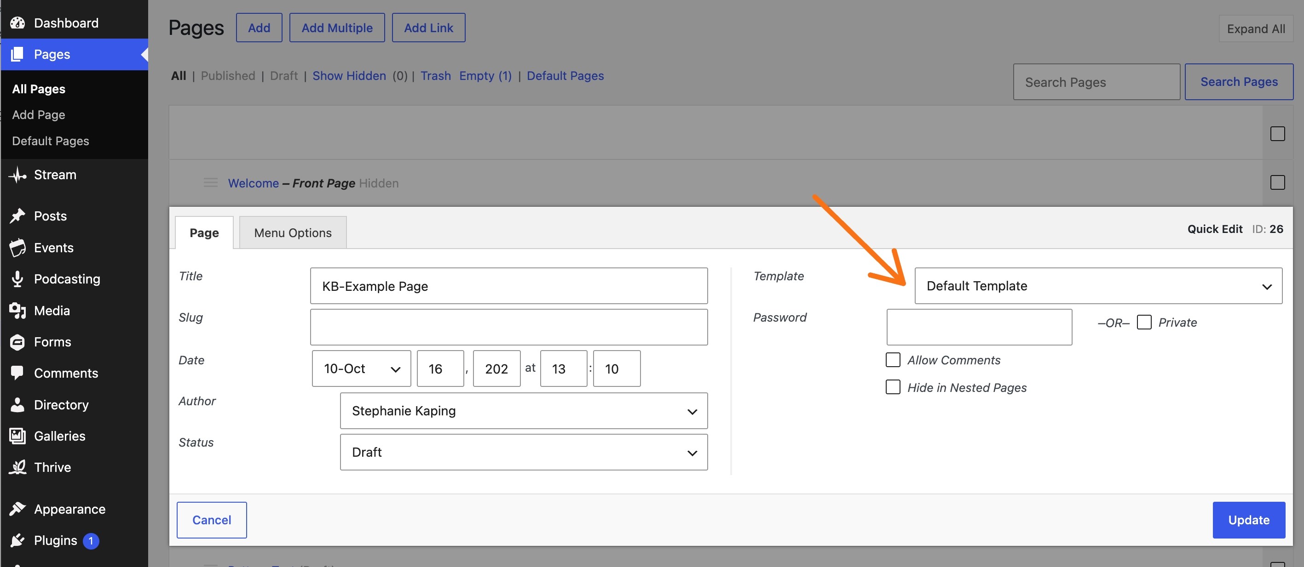Open the 10-Oct month dropdown
Viewport: 1304px width, 567px height.
(x=362, y=369)
